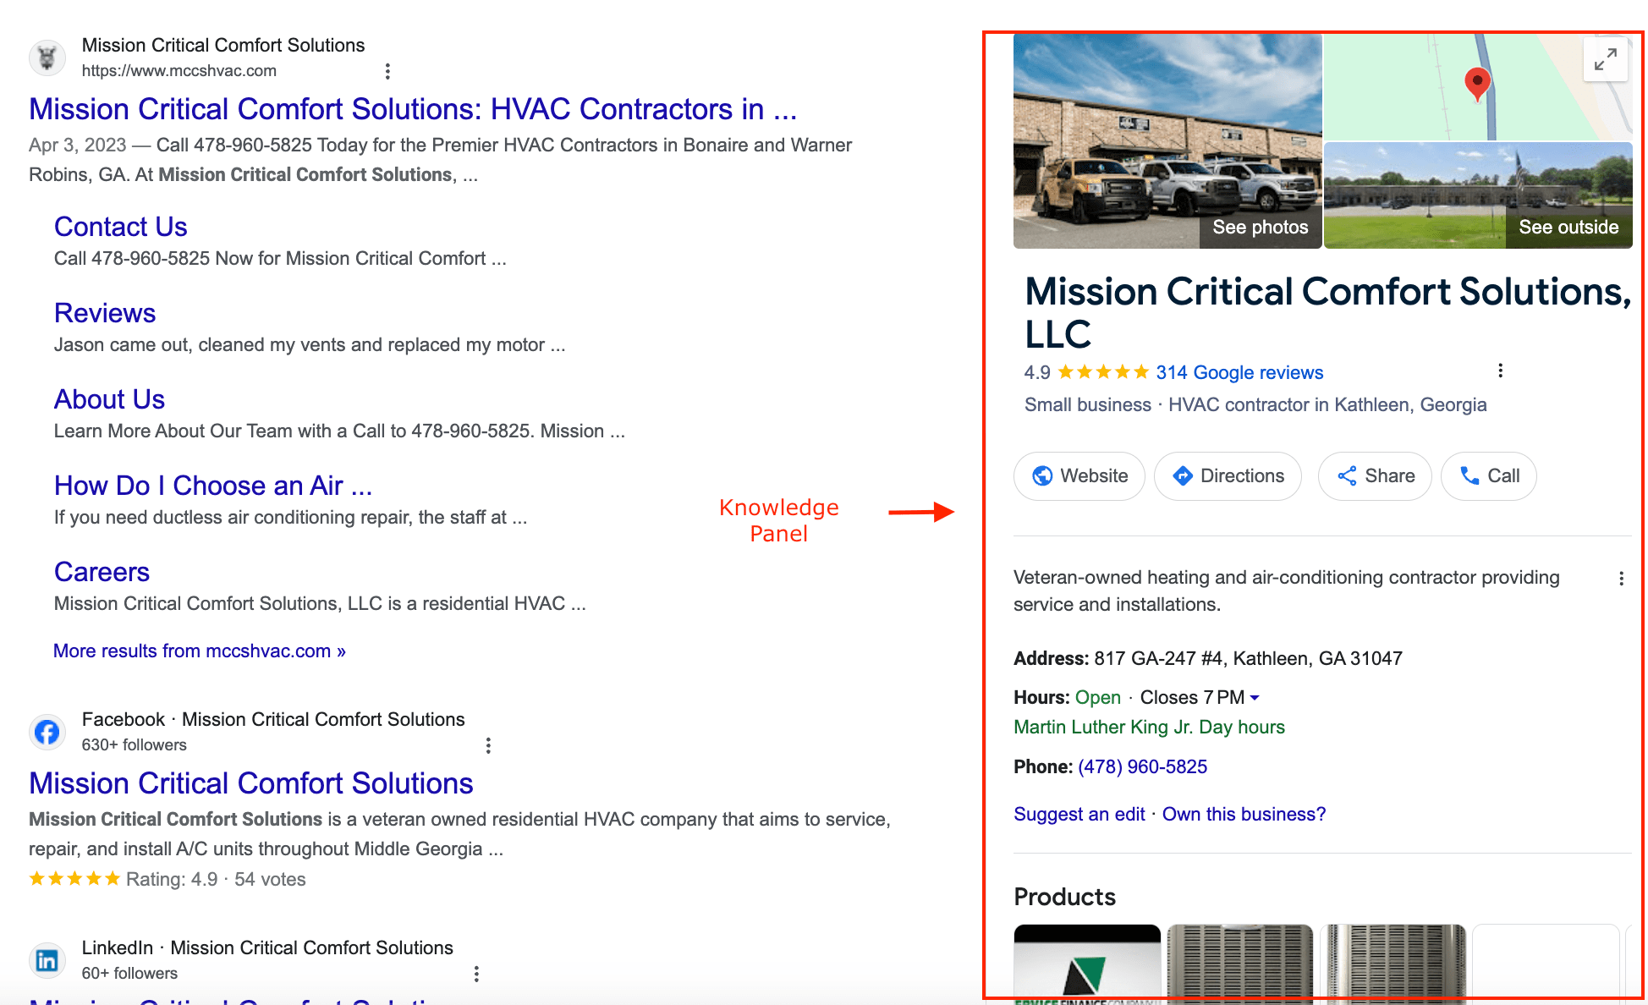This screenshot has width=1648, height=1005.
Task: Click the Directions button
Action: coord(1228,476)
